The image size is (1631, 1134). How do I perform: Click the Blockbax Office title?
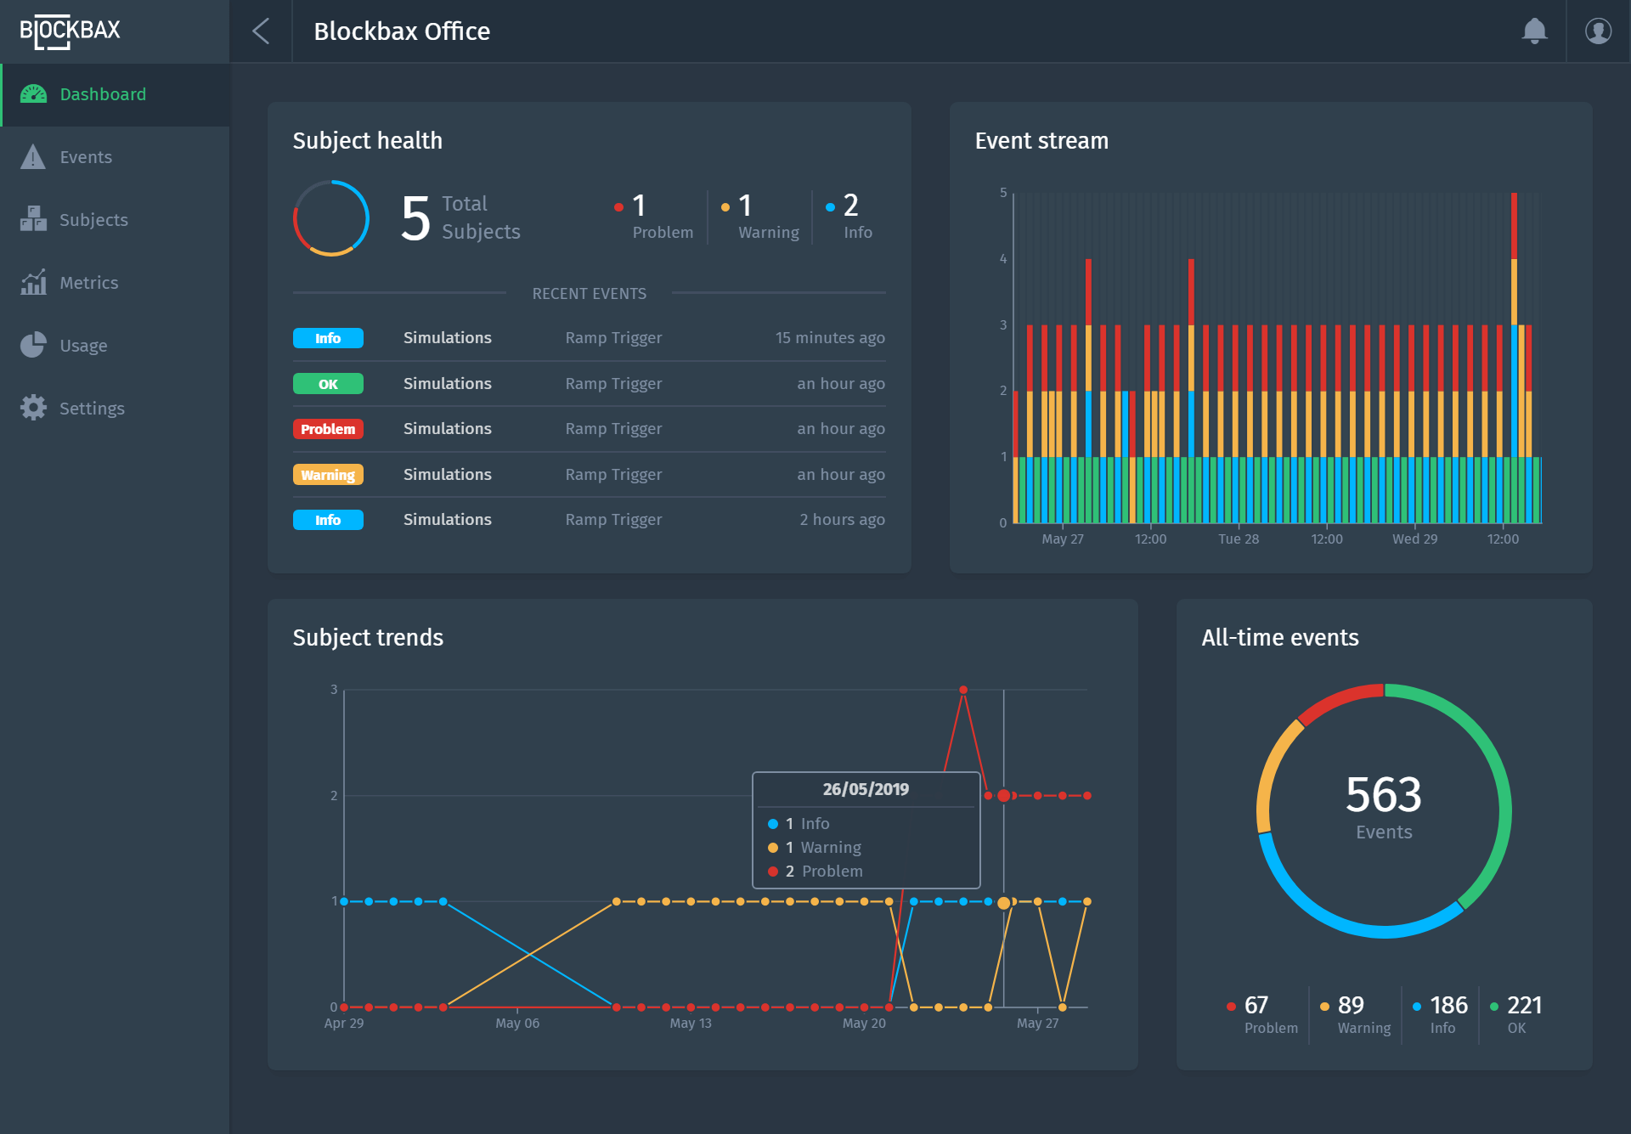coord(403,31)
